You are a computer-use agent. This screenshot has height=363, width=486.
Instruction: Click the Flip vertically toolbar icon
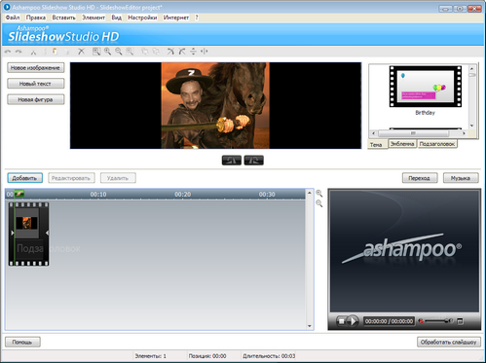click(x=193, y=52)
